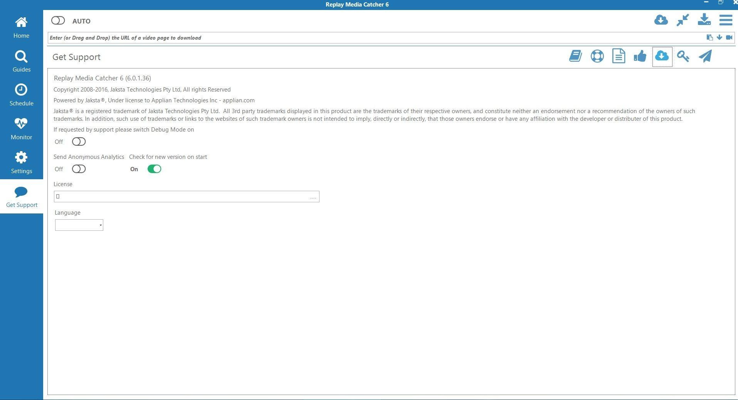Click the download-to-drive icon in the top toolbar

(x=704, y=20)
